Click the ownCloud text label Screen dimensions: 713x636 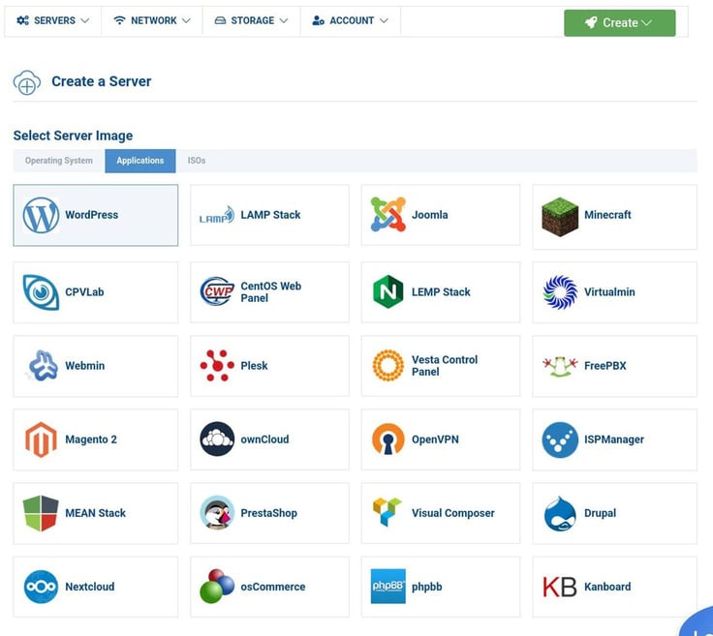click(264, 439)
